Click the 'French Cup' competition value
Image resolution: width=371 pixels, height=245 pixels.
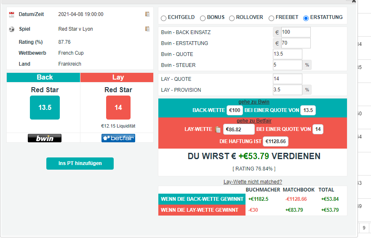tap(71, 53)
